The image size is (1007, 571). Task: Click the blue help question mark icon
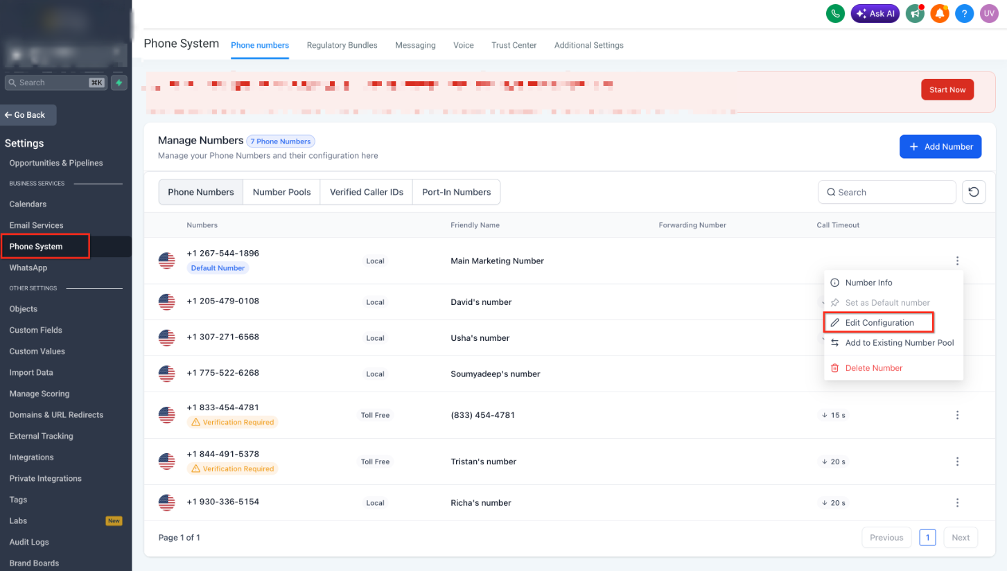click(964, 13)
